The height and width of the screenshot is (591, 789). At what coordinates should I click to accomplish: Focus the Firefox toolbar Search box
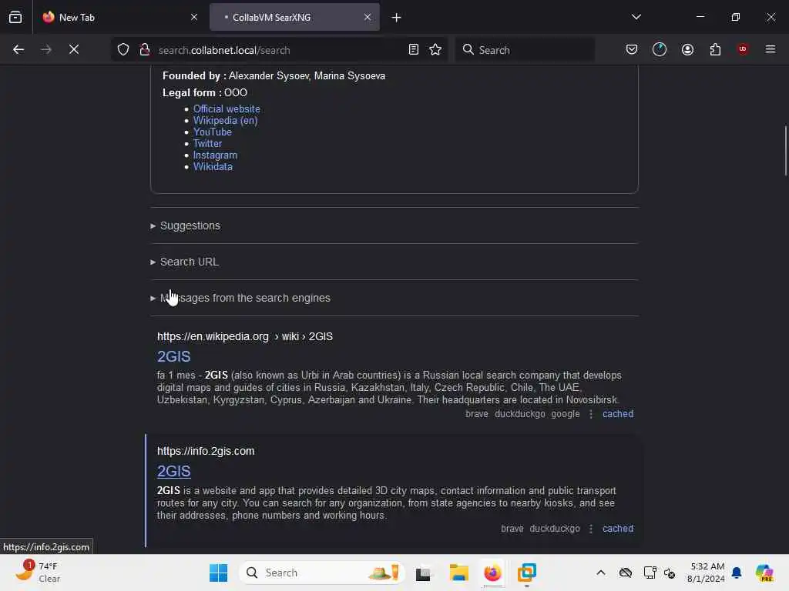(525, 50)
